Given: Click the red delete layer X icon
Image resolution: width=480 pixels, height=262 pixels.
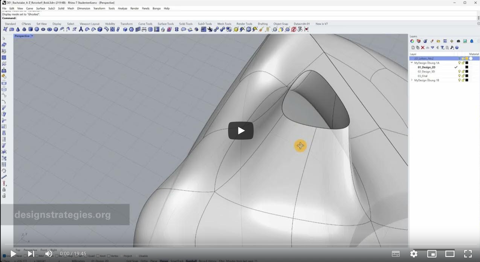Looking at the screenshot, I should (x=423, y=48).
